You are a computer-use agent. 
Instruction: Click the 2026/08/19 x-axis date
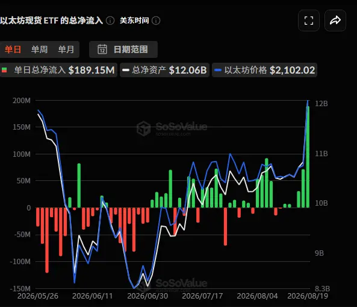click(308, 296)
